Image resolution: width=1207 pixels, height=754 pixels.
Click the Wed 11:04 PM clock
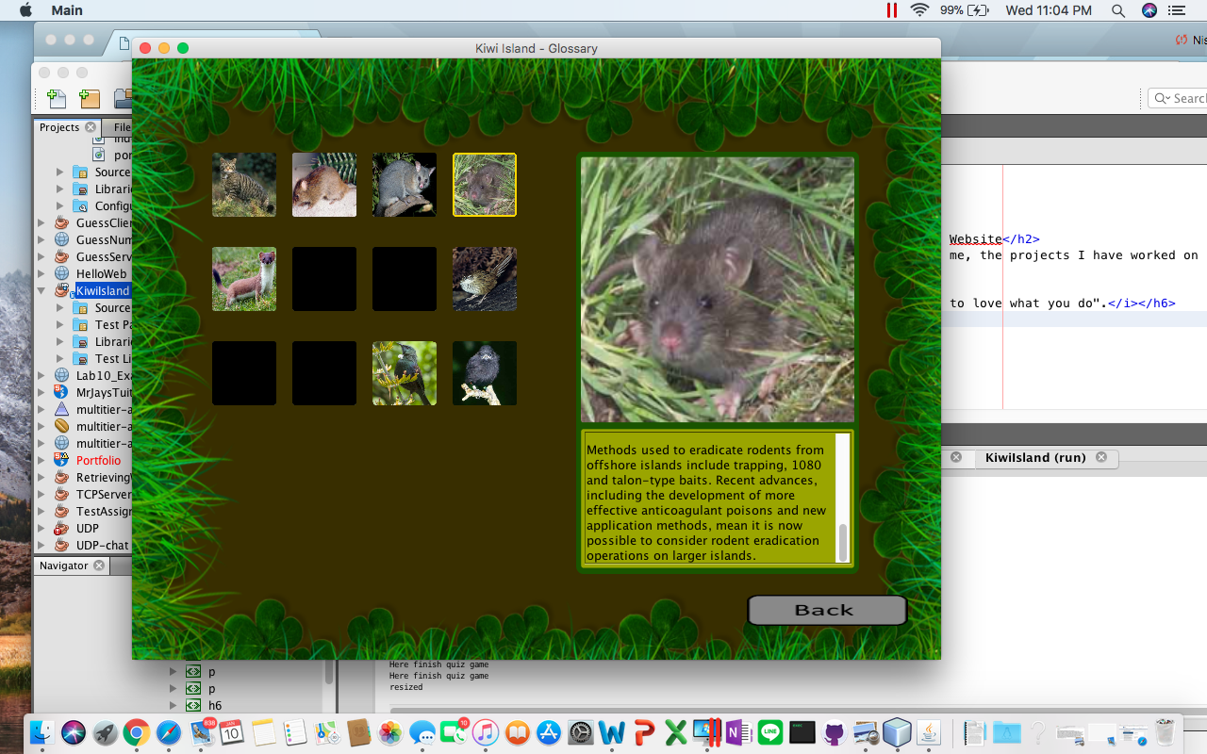1049,10
